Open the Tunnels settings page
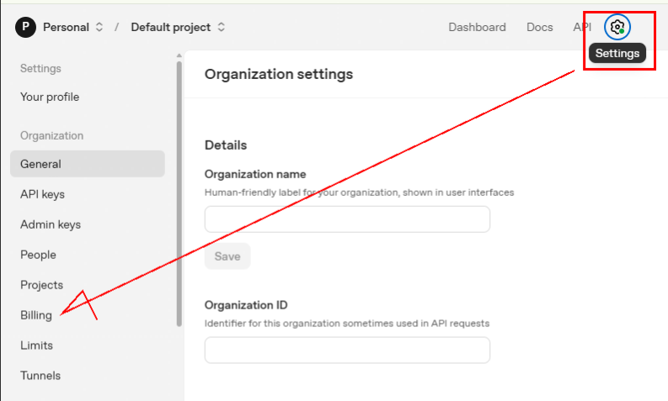This screenshot has height=401, width=668. (x=40, y=376)
